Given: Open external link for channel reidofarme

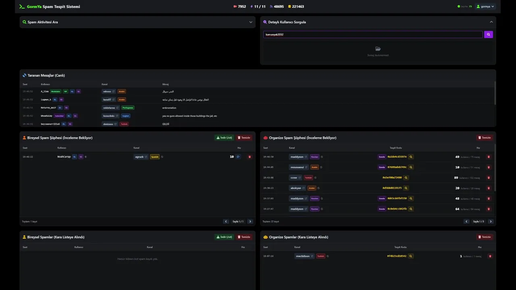Looking at the screenshot, I should 118,108.
